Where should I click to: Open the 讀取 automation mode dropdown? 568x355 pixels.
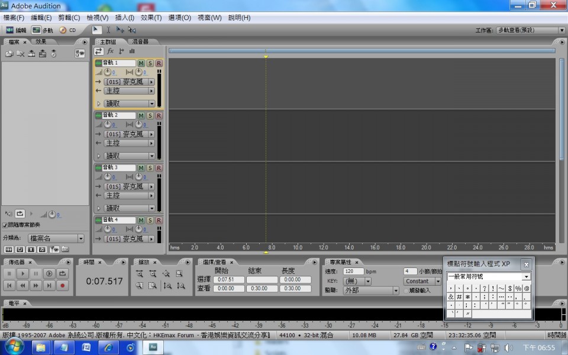click(151, 103)
